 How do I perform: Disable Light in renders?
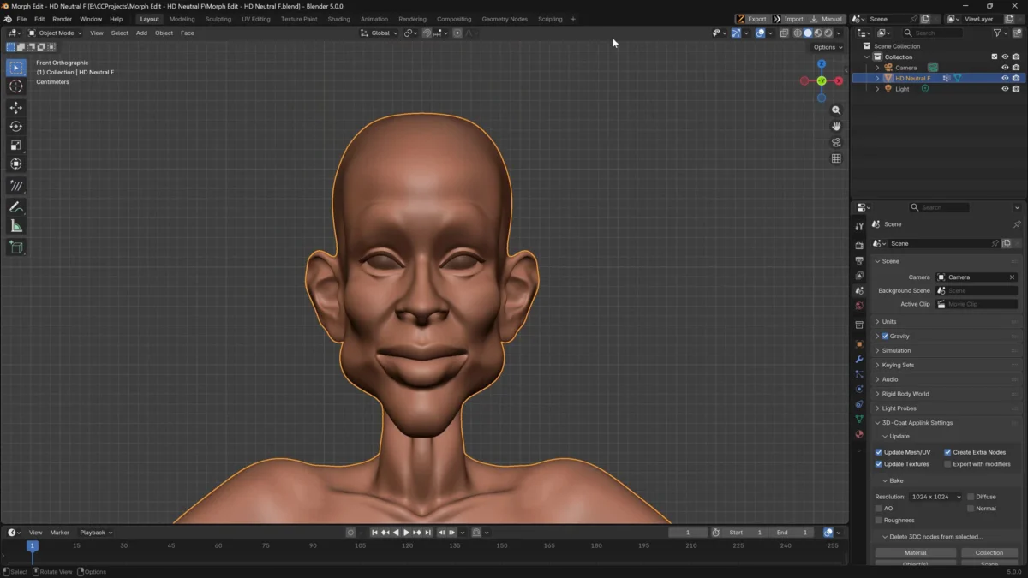coord(1016,89)
